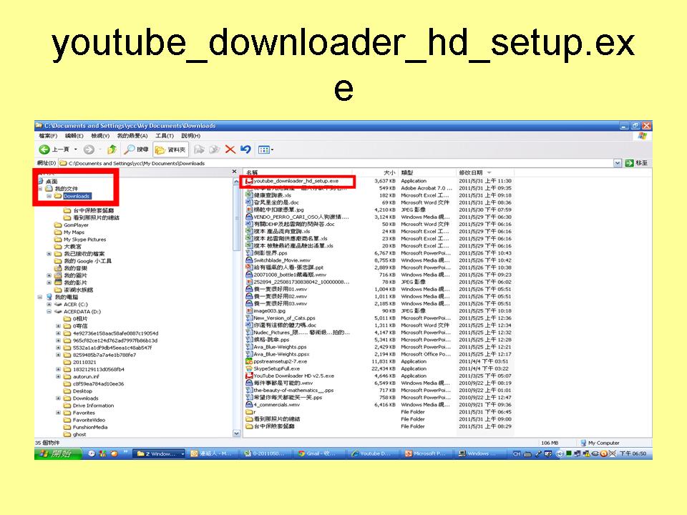
Task: Collapse the 我的文件 tree node
Action: (x=40, y=189)
